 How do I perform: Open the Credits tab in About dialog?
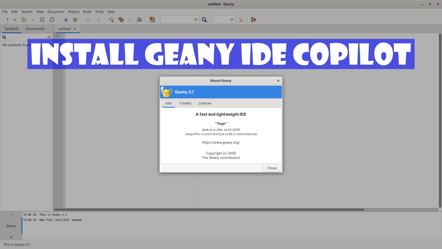(185, 103)
